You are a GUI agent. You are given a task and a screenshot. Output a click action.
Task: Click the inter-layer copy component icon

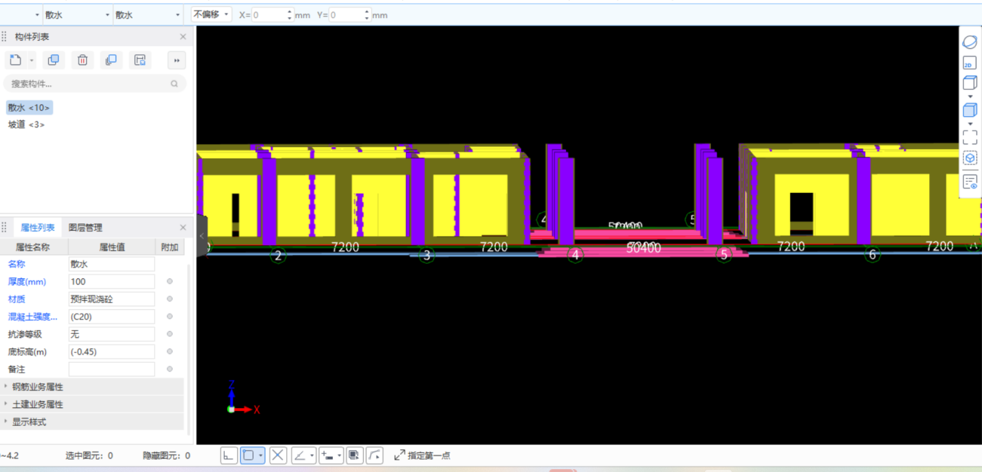tap(111, 60)
